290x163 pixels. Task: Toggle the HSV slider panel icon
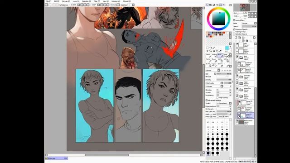point(214,5)
